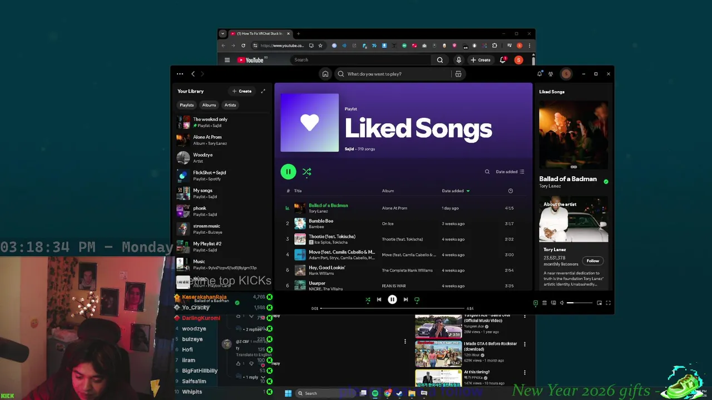Toggle saved checkmark for Ballad of a Badman
The image size is (712, 400).
(606, 181)
